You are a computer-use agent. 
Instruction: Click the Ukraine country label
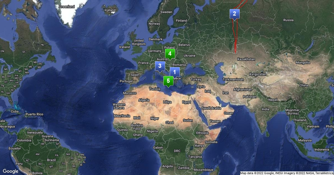pos(190,56)
